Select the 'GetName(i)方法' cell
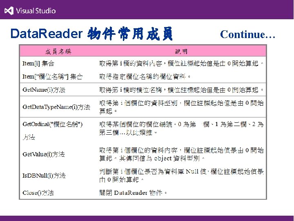This screenshot has width=294, height=221. tap(44, 90)
